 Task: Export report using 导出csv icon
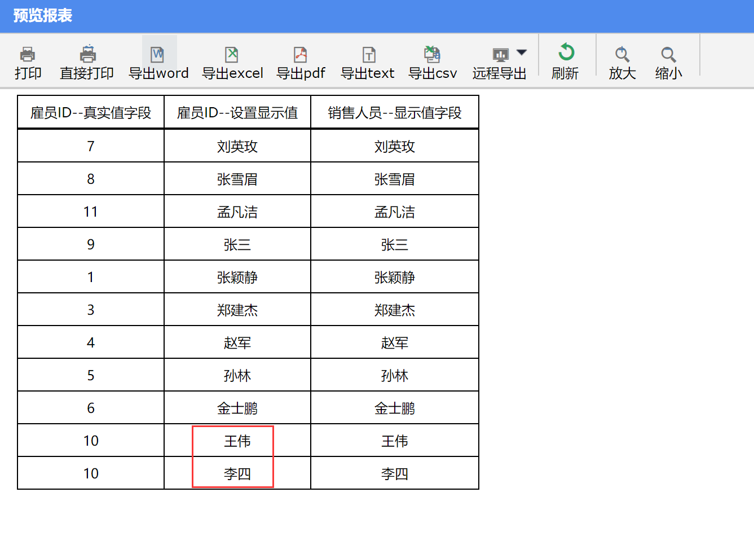pos(432,55)
